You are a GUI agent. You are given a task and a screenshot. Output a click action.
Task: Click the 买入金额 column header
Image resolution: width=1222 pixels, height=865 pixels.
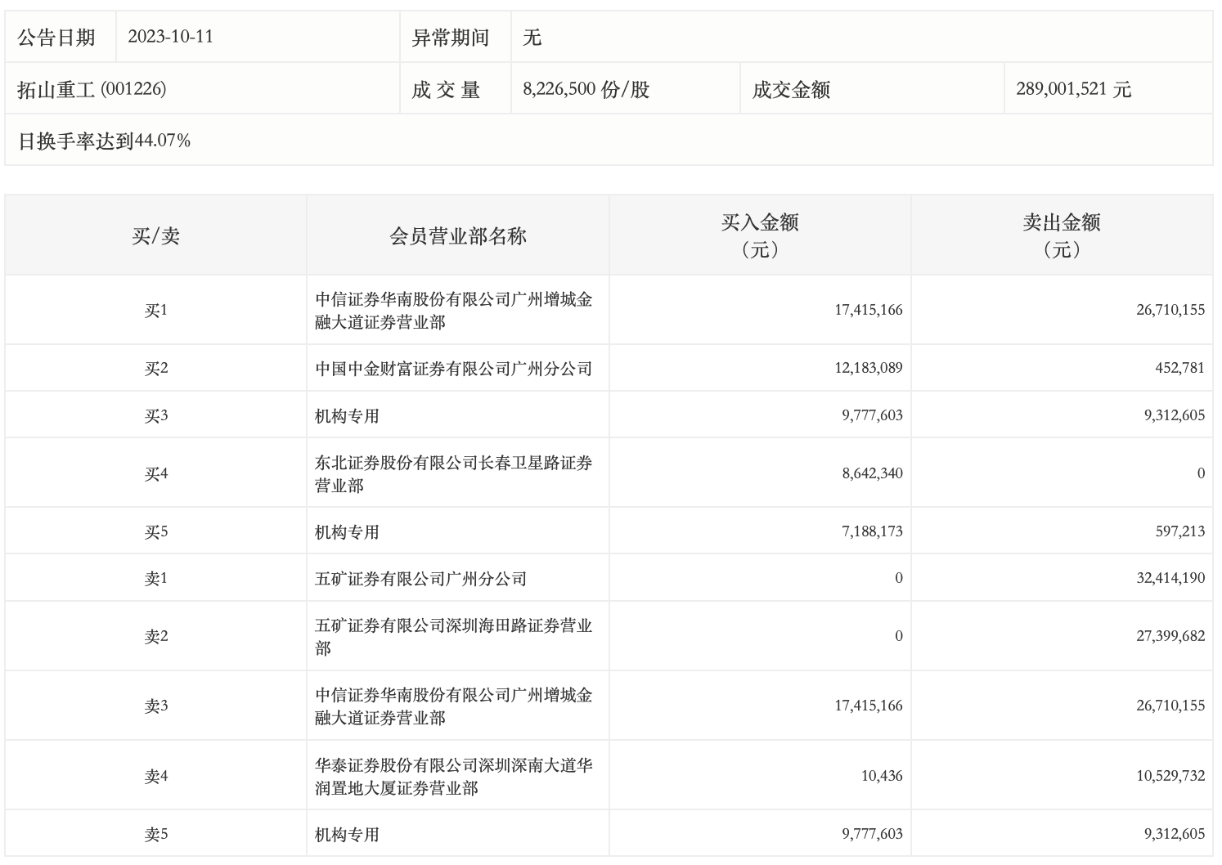[x=759, y=235]
